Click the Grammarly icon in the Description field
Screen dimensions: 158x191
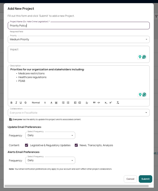[144, 95]
